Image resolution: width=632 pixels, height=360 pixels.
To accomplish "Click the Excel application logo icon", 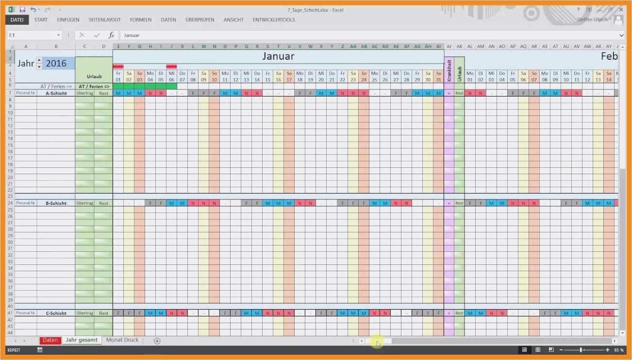I will click(11, 10).
